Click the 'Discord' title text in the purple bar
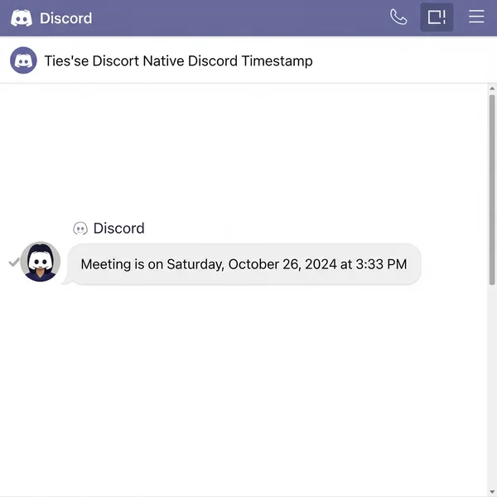Viewport: 497px width, 497px height. click(66, 18)
